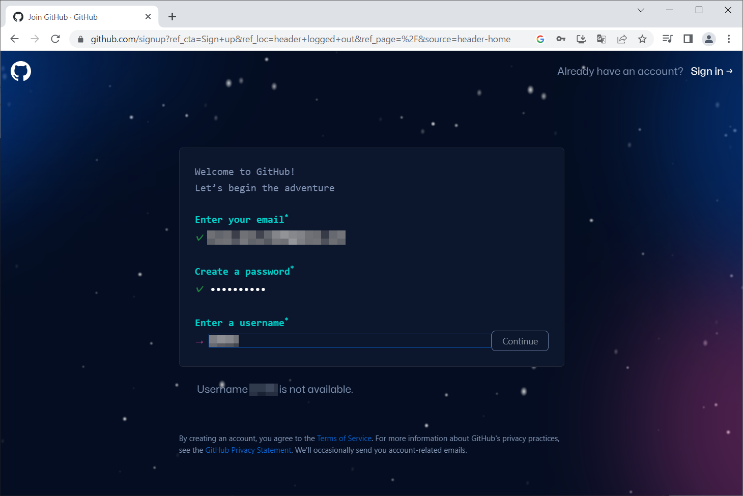This screenshot has height=496, width=743.
Task: Open the translate page icon
Action: [x=602, y=39]
